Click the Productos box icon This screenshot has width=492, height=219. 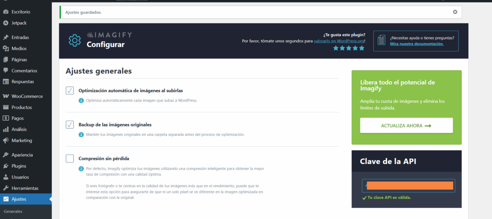pyautogui.click(x=5, y=107)
